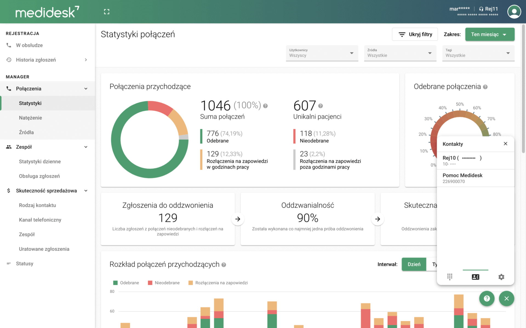526x328 pixels.
Task: Open dial pad tab in Kontakty widget
Action: pos(450,277)
